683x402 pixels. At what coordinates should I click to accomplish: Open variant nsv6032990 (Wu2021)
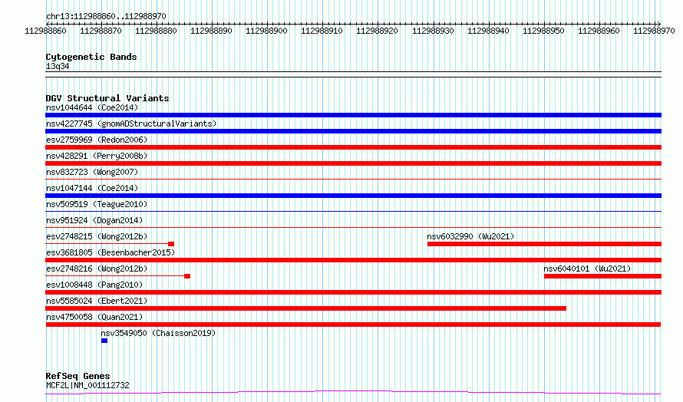click(x=470, y=236)
